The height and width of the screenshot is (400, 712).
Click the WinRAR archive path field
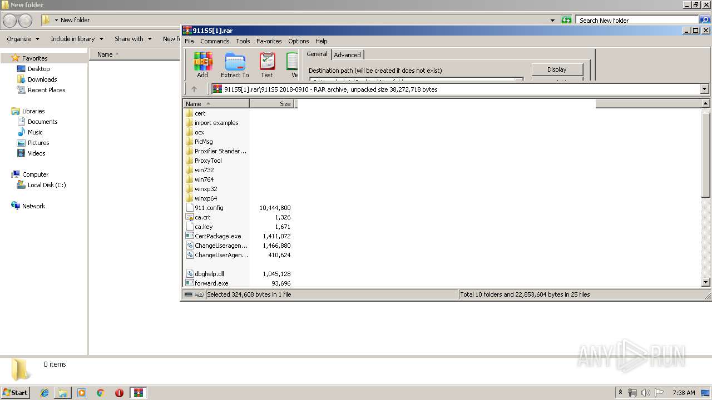click(456, 89)
